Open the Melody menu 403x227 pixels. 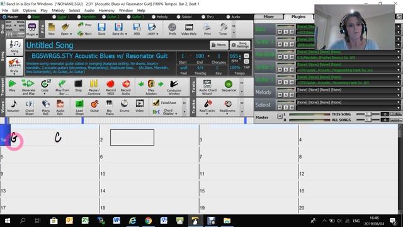pyautogui.click(x=58, y=11)
